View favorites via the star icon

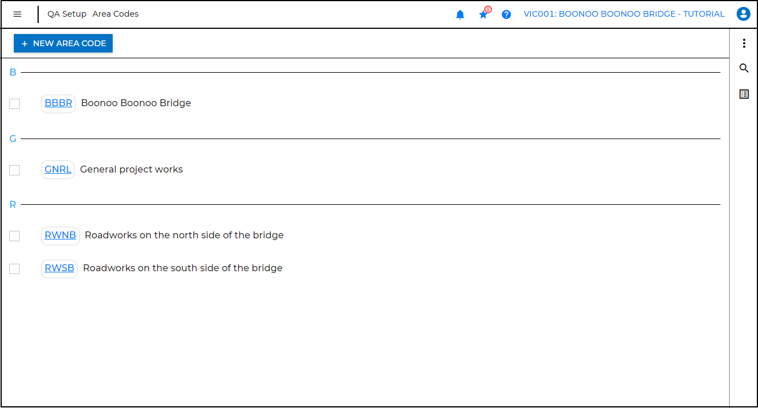pyautogui.click(x=483, y=14)
